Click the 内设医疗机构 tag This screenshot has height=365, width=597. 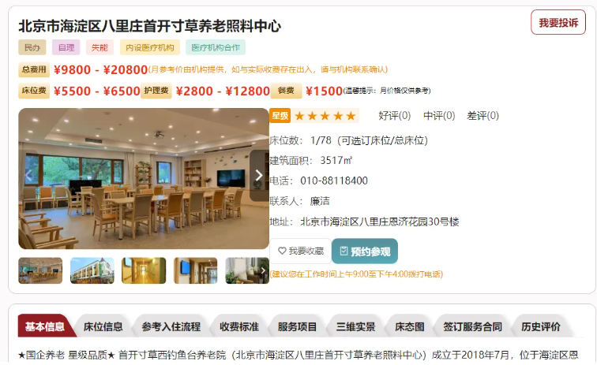(x=150, y=47)
